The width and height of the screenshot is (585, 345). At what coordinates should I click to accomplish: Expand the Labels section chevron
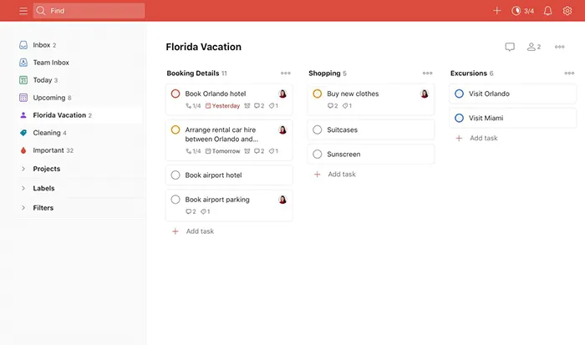click(23, 188)
